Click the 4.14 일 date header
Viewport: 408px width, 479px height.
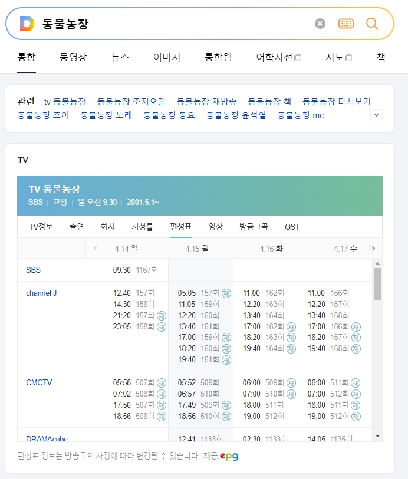(x=126, y=249)
